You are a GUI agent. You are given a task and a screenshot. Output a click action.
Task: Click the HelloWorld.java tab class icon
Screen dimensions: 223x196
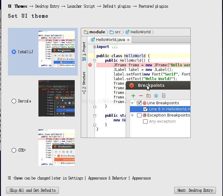tap(93, 40)
